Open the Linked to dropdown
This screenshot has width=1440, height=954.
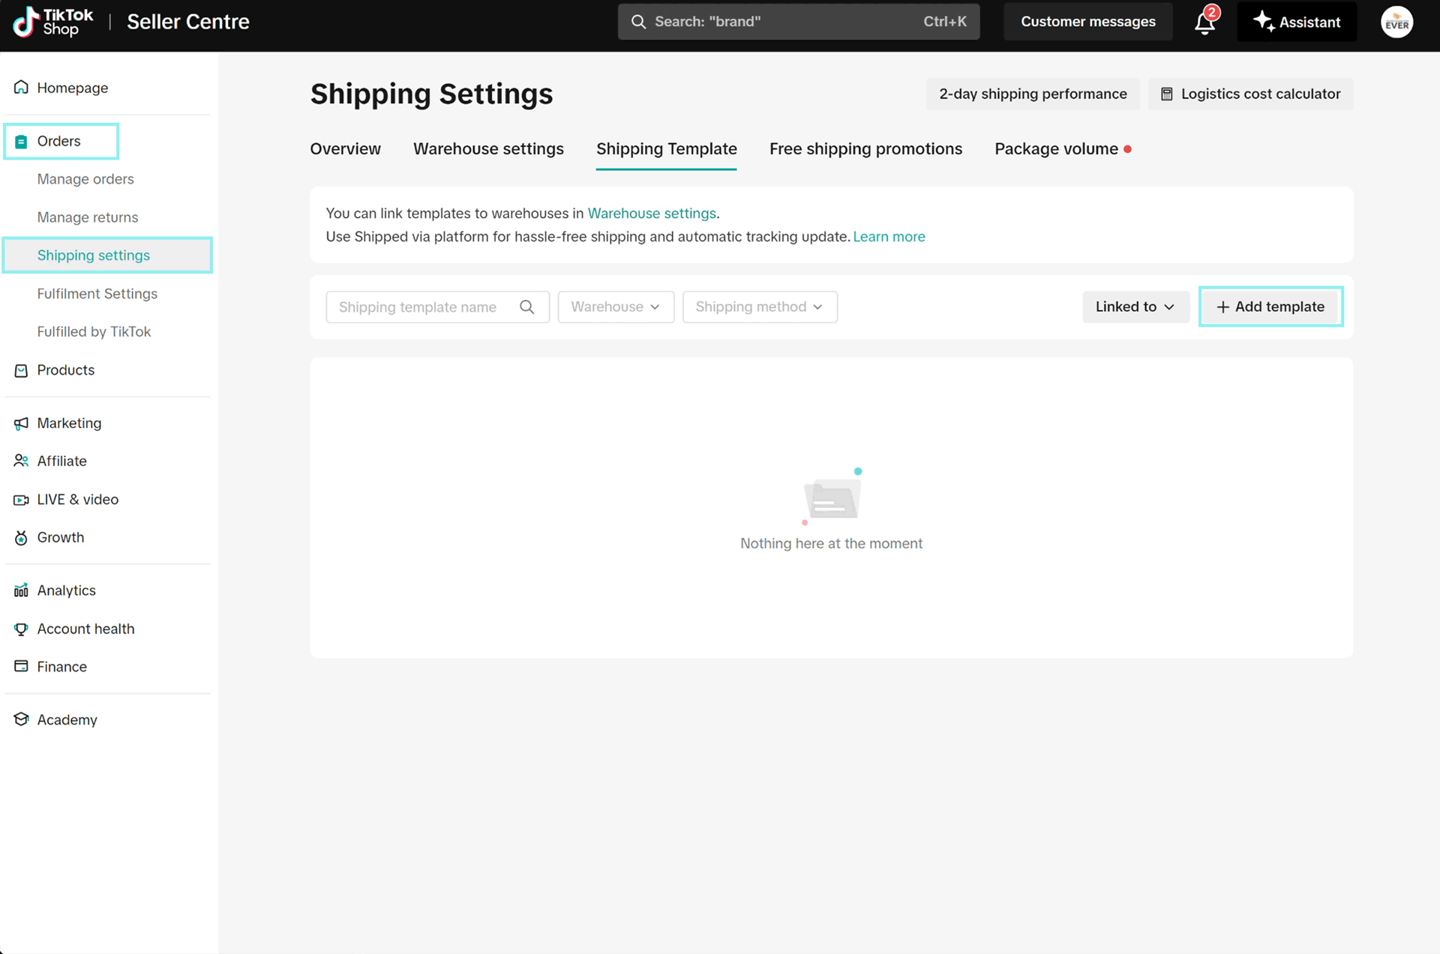tap(1135, 307)
